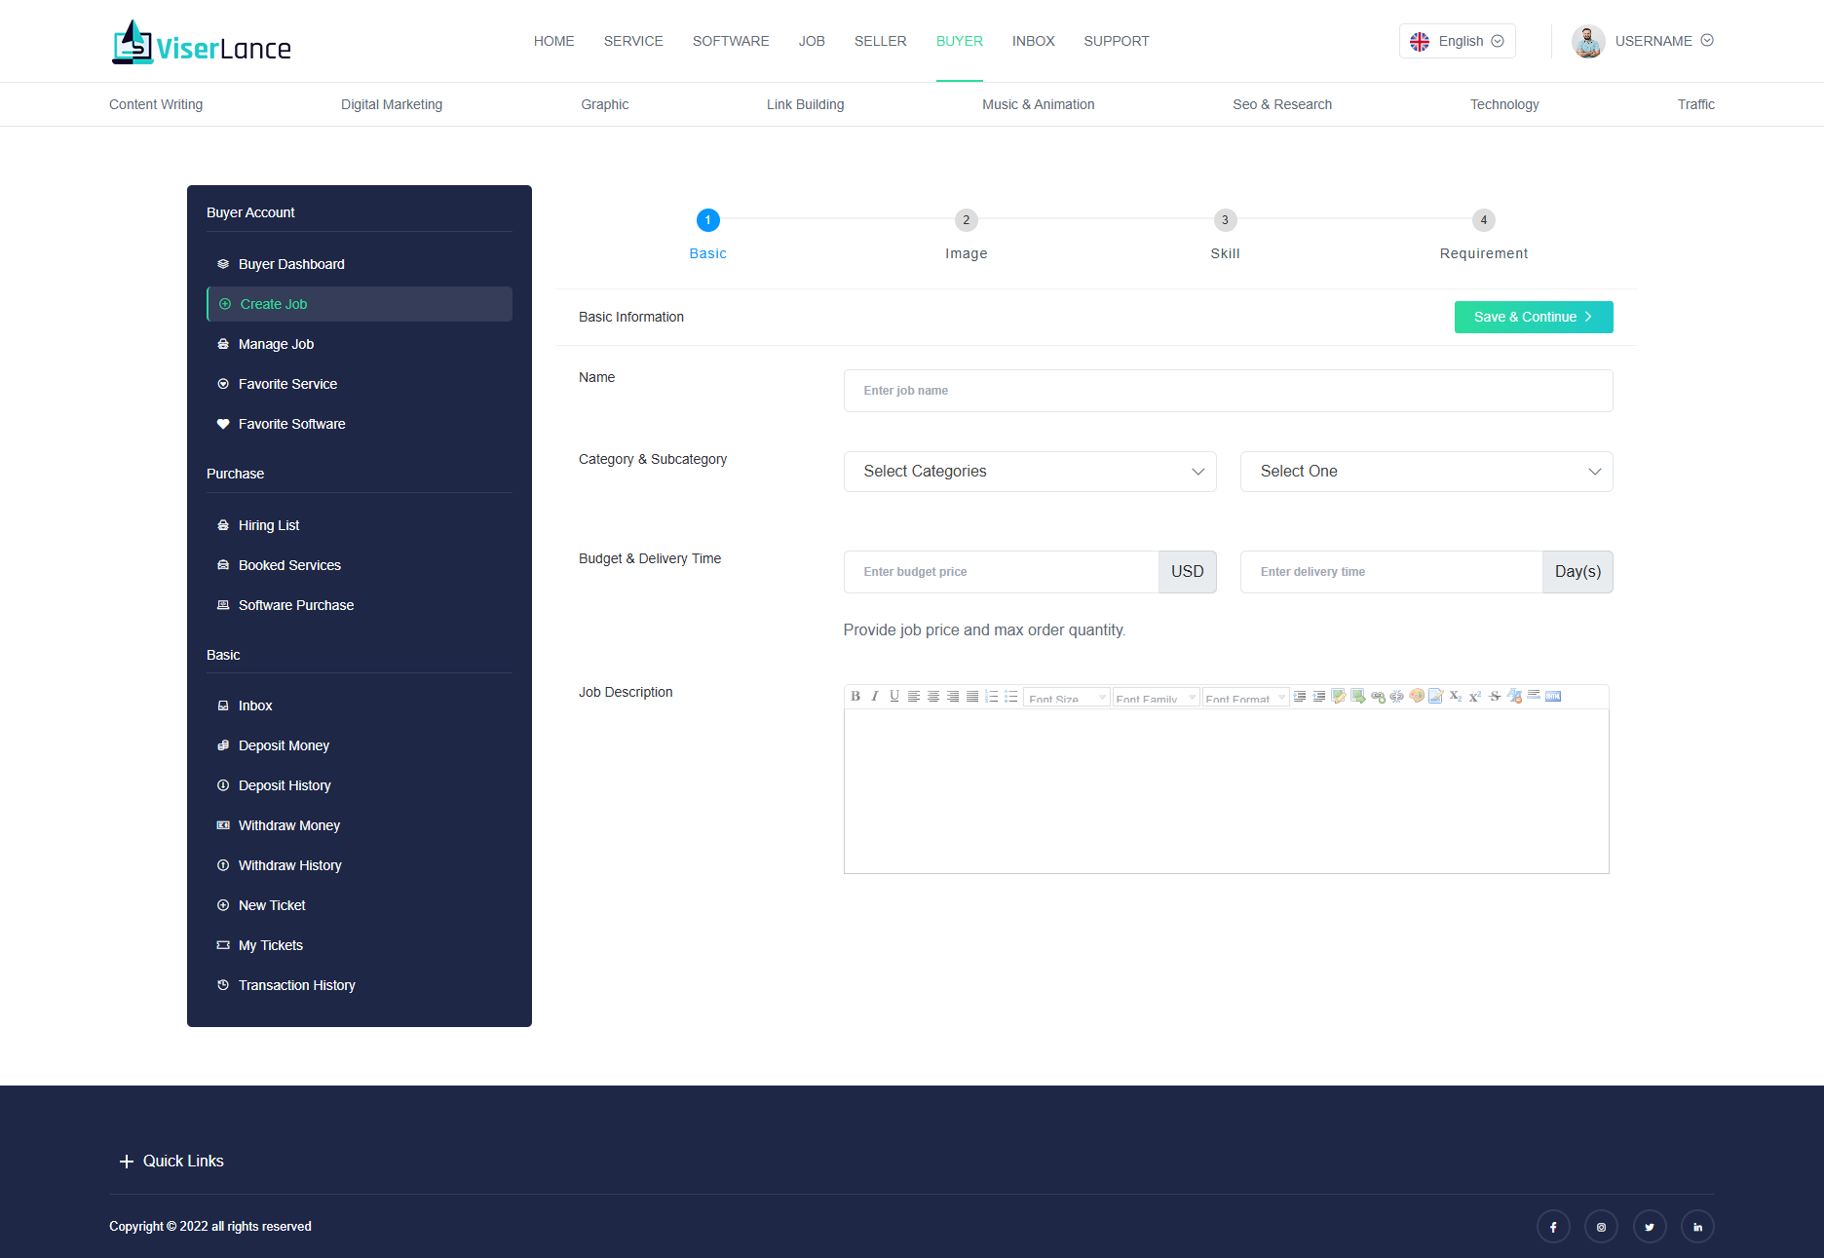
Task: Open the Digital Marketing category
Action: [392, 104]
